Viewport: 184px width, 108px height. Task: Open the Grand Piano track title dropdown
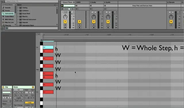tap(74, 2)
